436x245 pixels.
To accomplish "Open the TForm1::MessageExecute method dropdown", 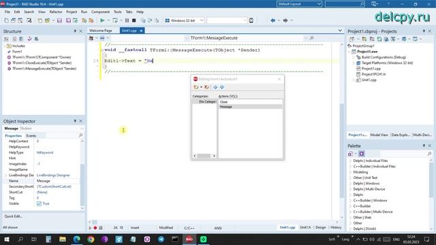I will pyautogui.click(x=306, y=38).
